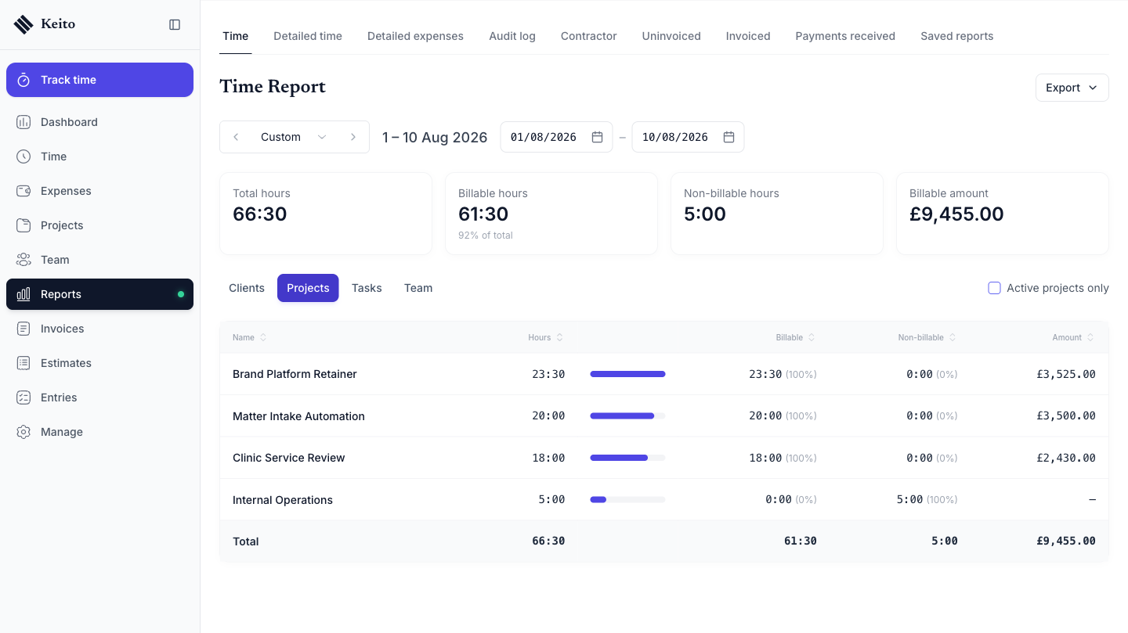Screen dimensions: 1128x633
Task: Open the start date calendar picker icon
Action: tap(597, 137)
